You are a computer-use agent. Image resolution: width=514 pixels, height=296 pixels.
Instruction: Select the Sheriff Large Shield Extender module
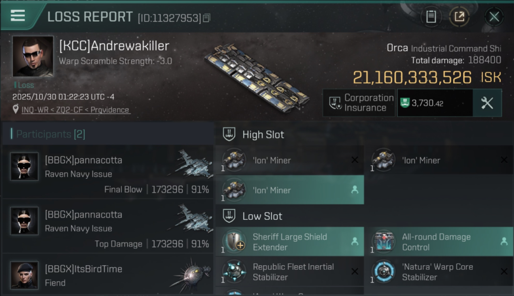(x=289, y=242)
